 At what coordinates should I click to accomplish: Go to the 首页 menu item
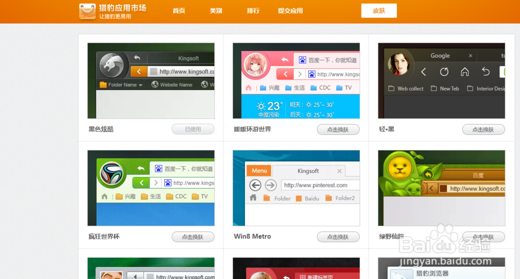click(179, 10)
